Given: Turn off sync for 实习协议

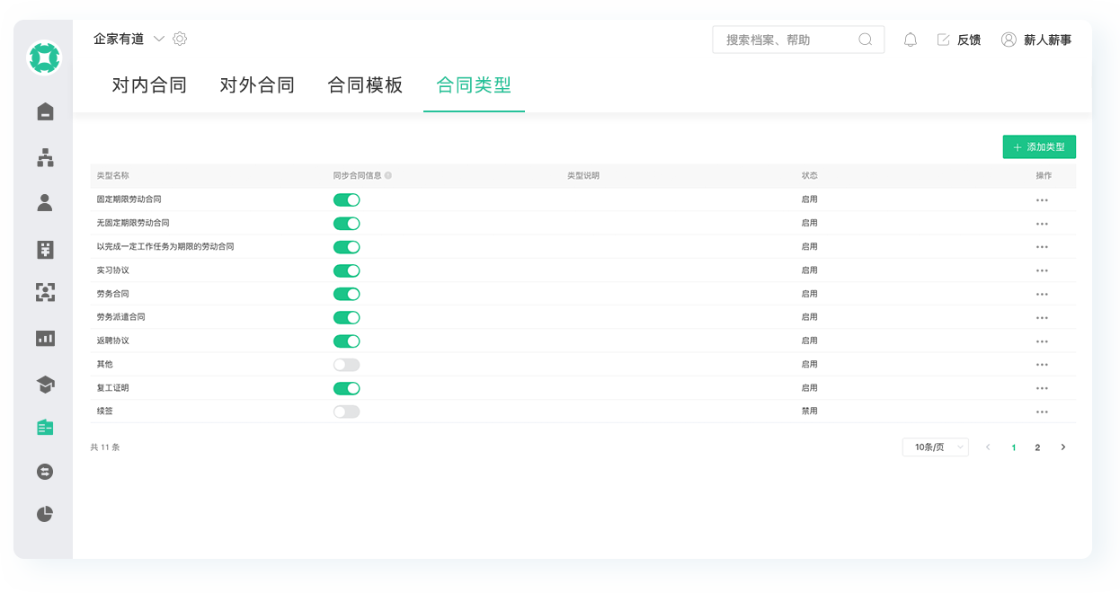Looking at the screenshot, I should pyautogui.click(x=346, y=270).
